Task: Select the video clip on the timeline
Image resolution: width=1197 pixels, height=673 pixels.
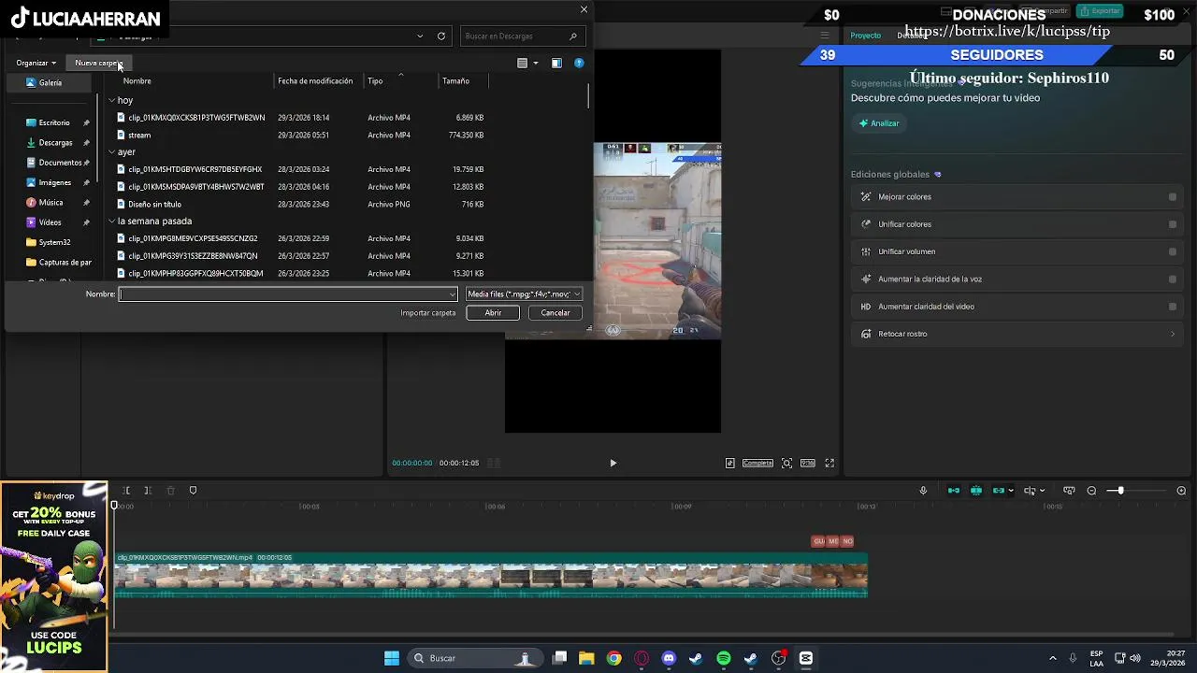Action: click(491, 575)
